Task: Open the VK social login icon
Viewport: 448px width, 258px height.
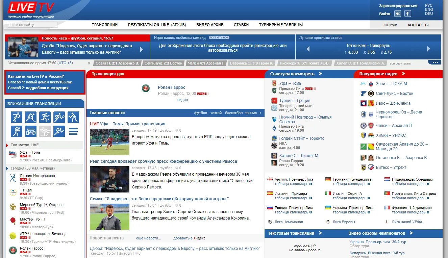Action: tap(398, 14)
